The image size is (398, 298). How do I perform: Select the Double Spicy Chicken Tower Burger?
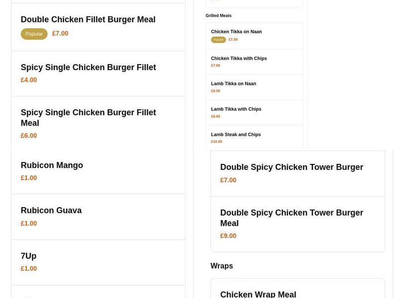point(292,167)
